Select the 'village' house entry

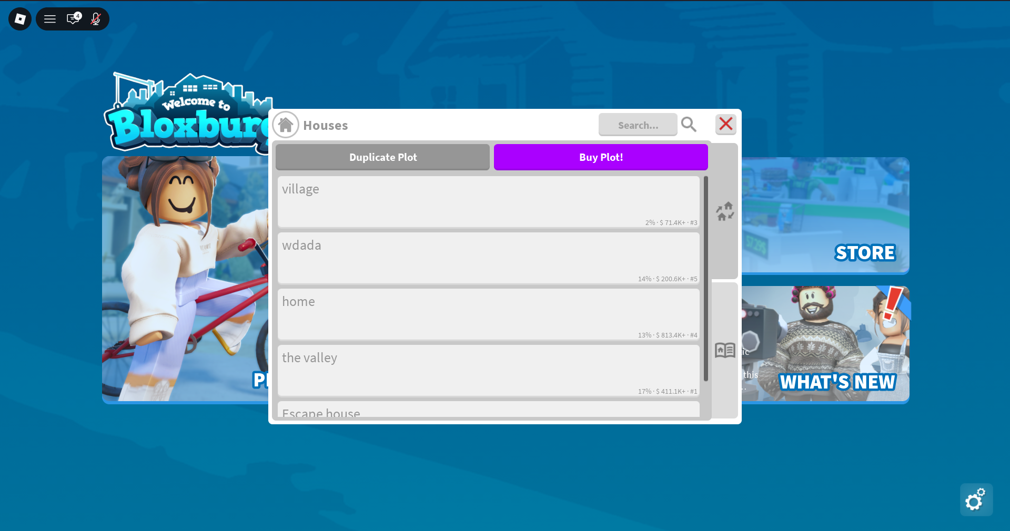(489, 202)
